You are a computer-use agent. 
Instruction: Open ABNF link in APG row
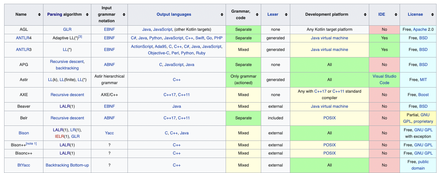coord(109,65)
